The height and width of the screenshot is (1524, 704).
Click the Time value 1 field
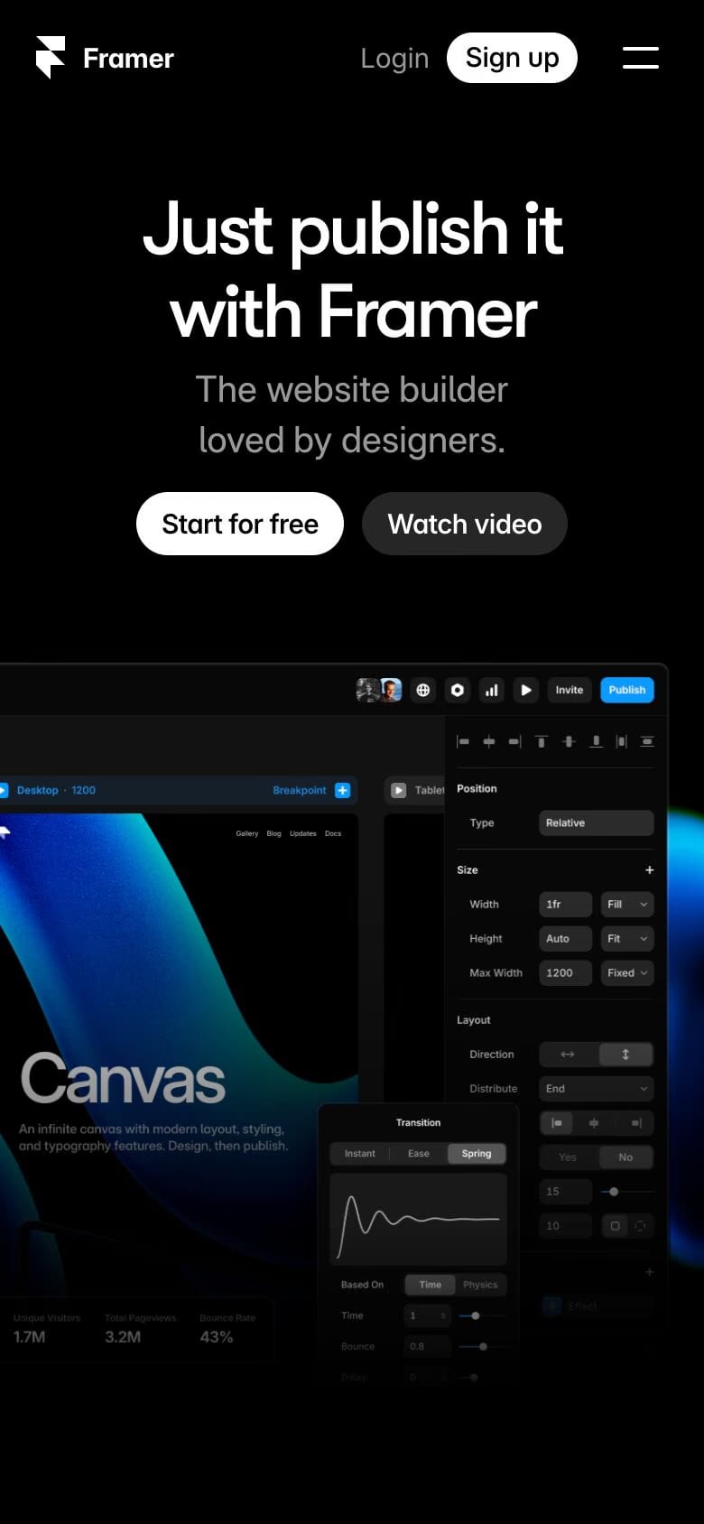tap(427, 1315)
